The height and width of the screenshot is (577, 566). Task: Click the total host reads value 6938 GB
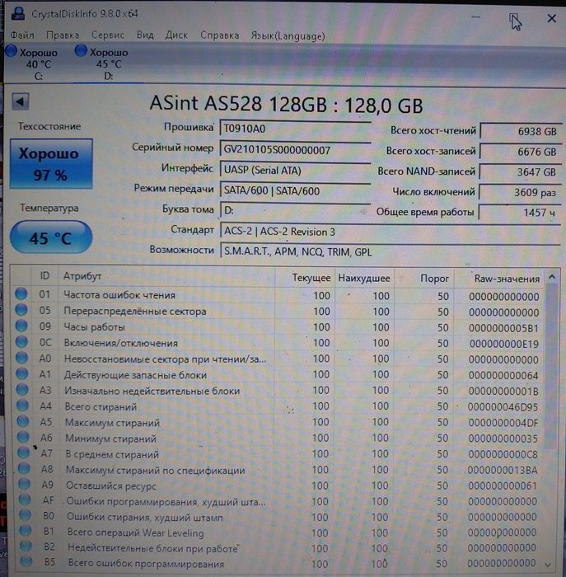pyautogui.click(x=521, y=131)
